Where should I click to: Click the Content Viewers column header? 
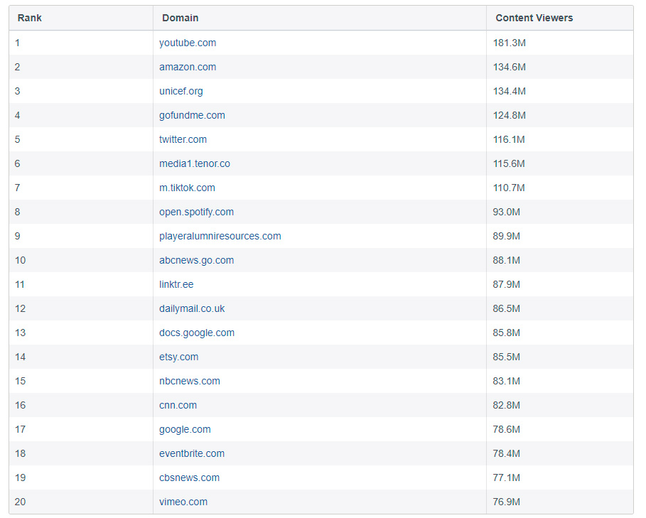[534, 18]
